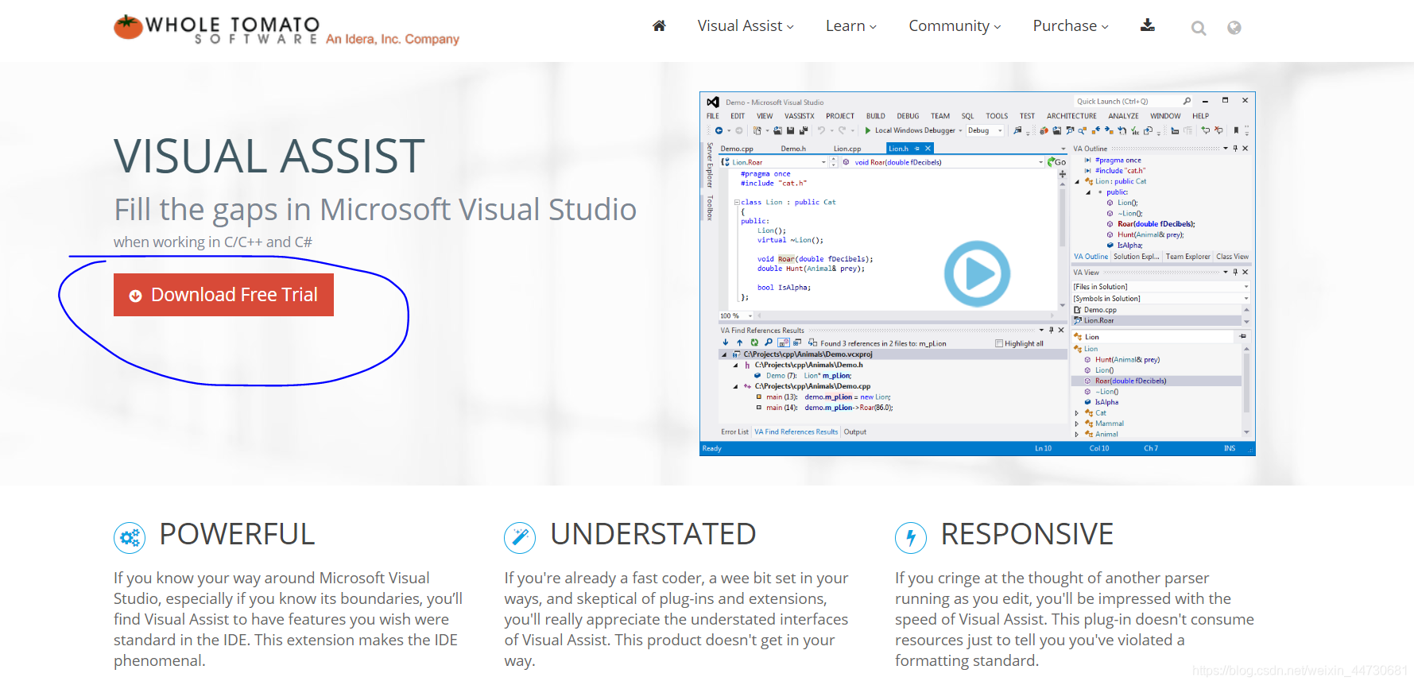The height and width of the screenshot is (685, 1414).
Task: Switch to the Solution Expl... tab
Action: 1136,257
